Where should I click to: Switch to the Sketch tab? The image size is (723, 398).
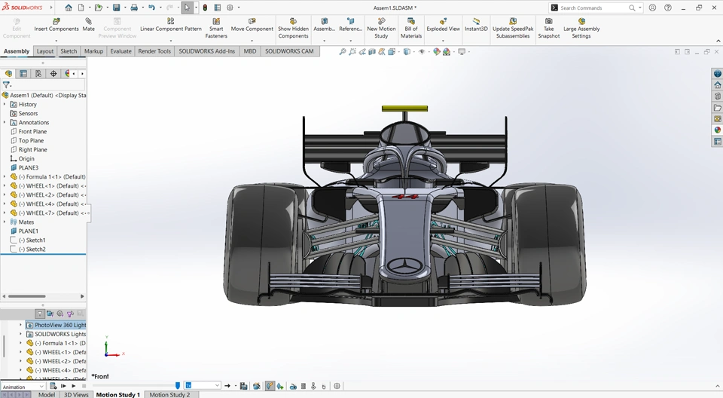(x=69, y=51)
